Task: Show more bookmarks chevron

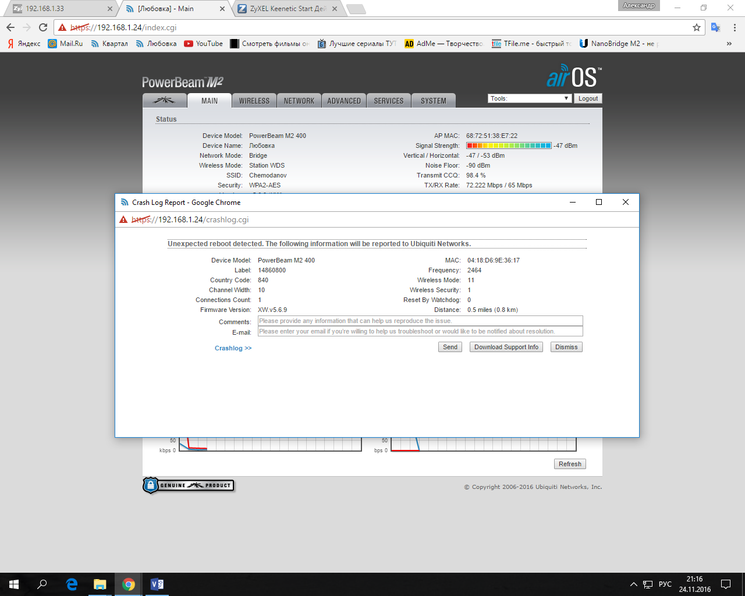Action: click(729, 44)
